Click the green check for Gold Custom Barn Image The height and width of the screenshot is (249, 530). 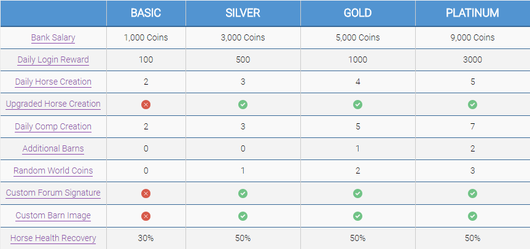pyautogui.click(x=357, y=216)
